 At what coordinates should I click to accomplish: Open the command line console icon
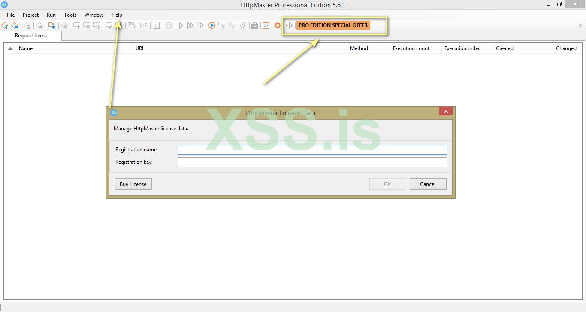coord(266,25)
